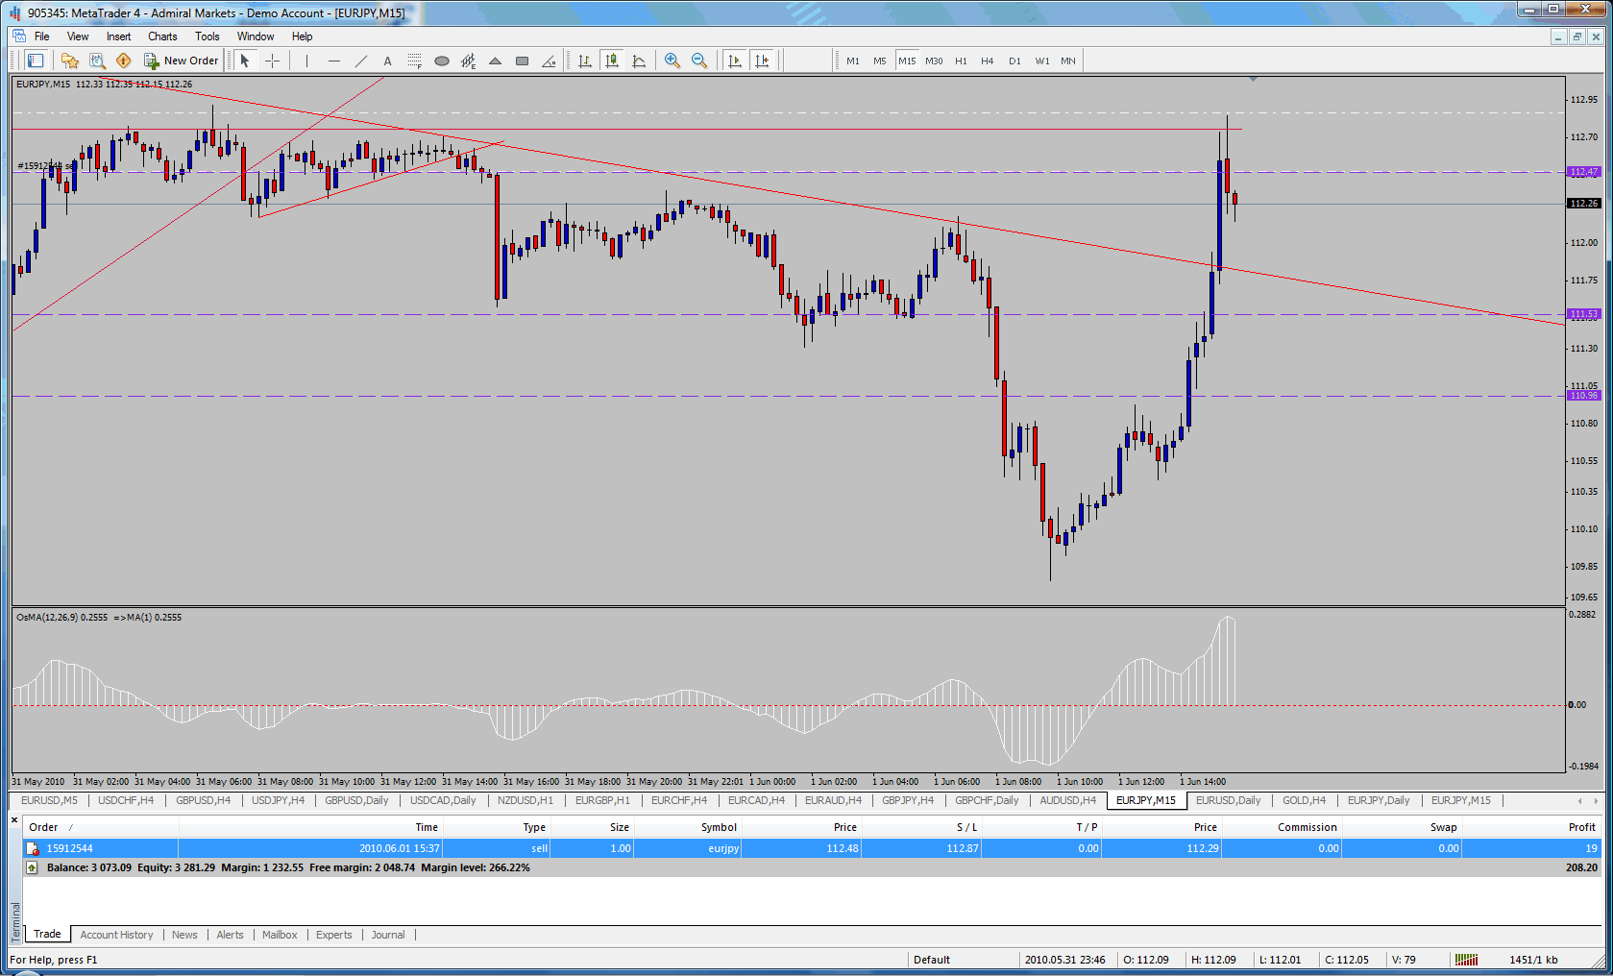Select the equidistant channel tool
The width and height of the screenshot is (1613, 976).
click(468, 61)
